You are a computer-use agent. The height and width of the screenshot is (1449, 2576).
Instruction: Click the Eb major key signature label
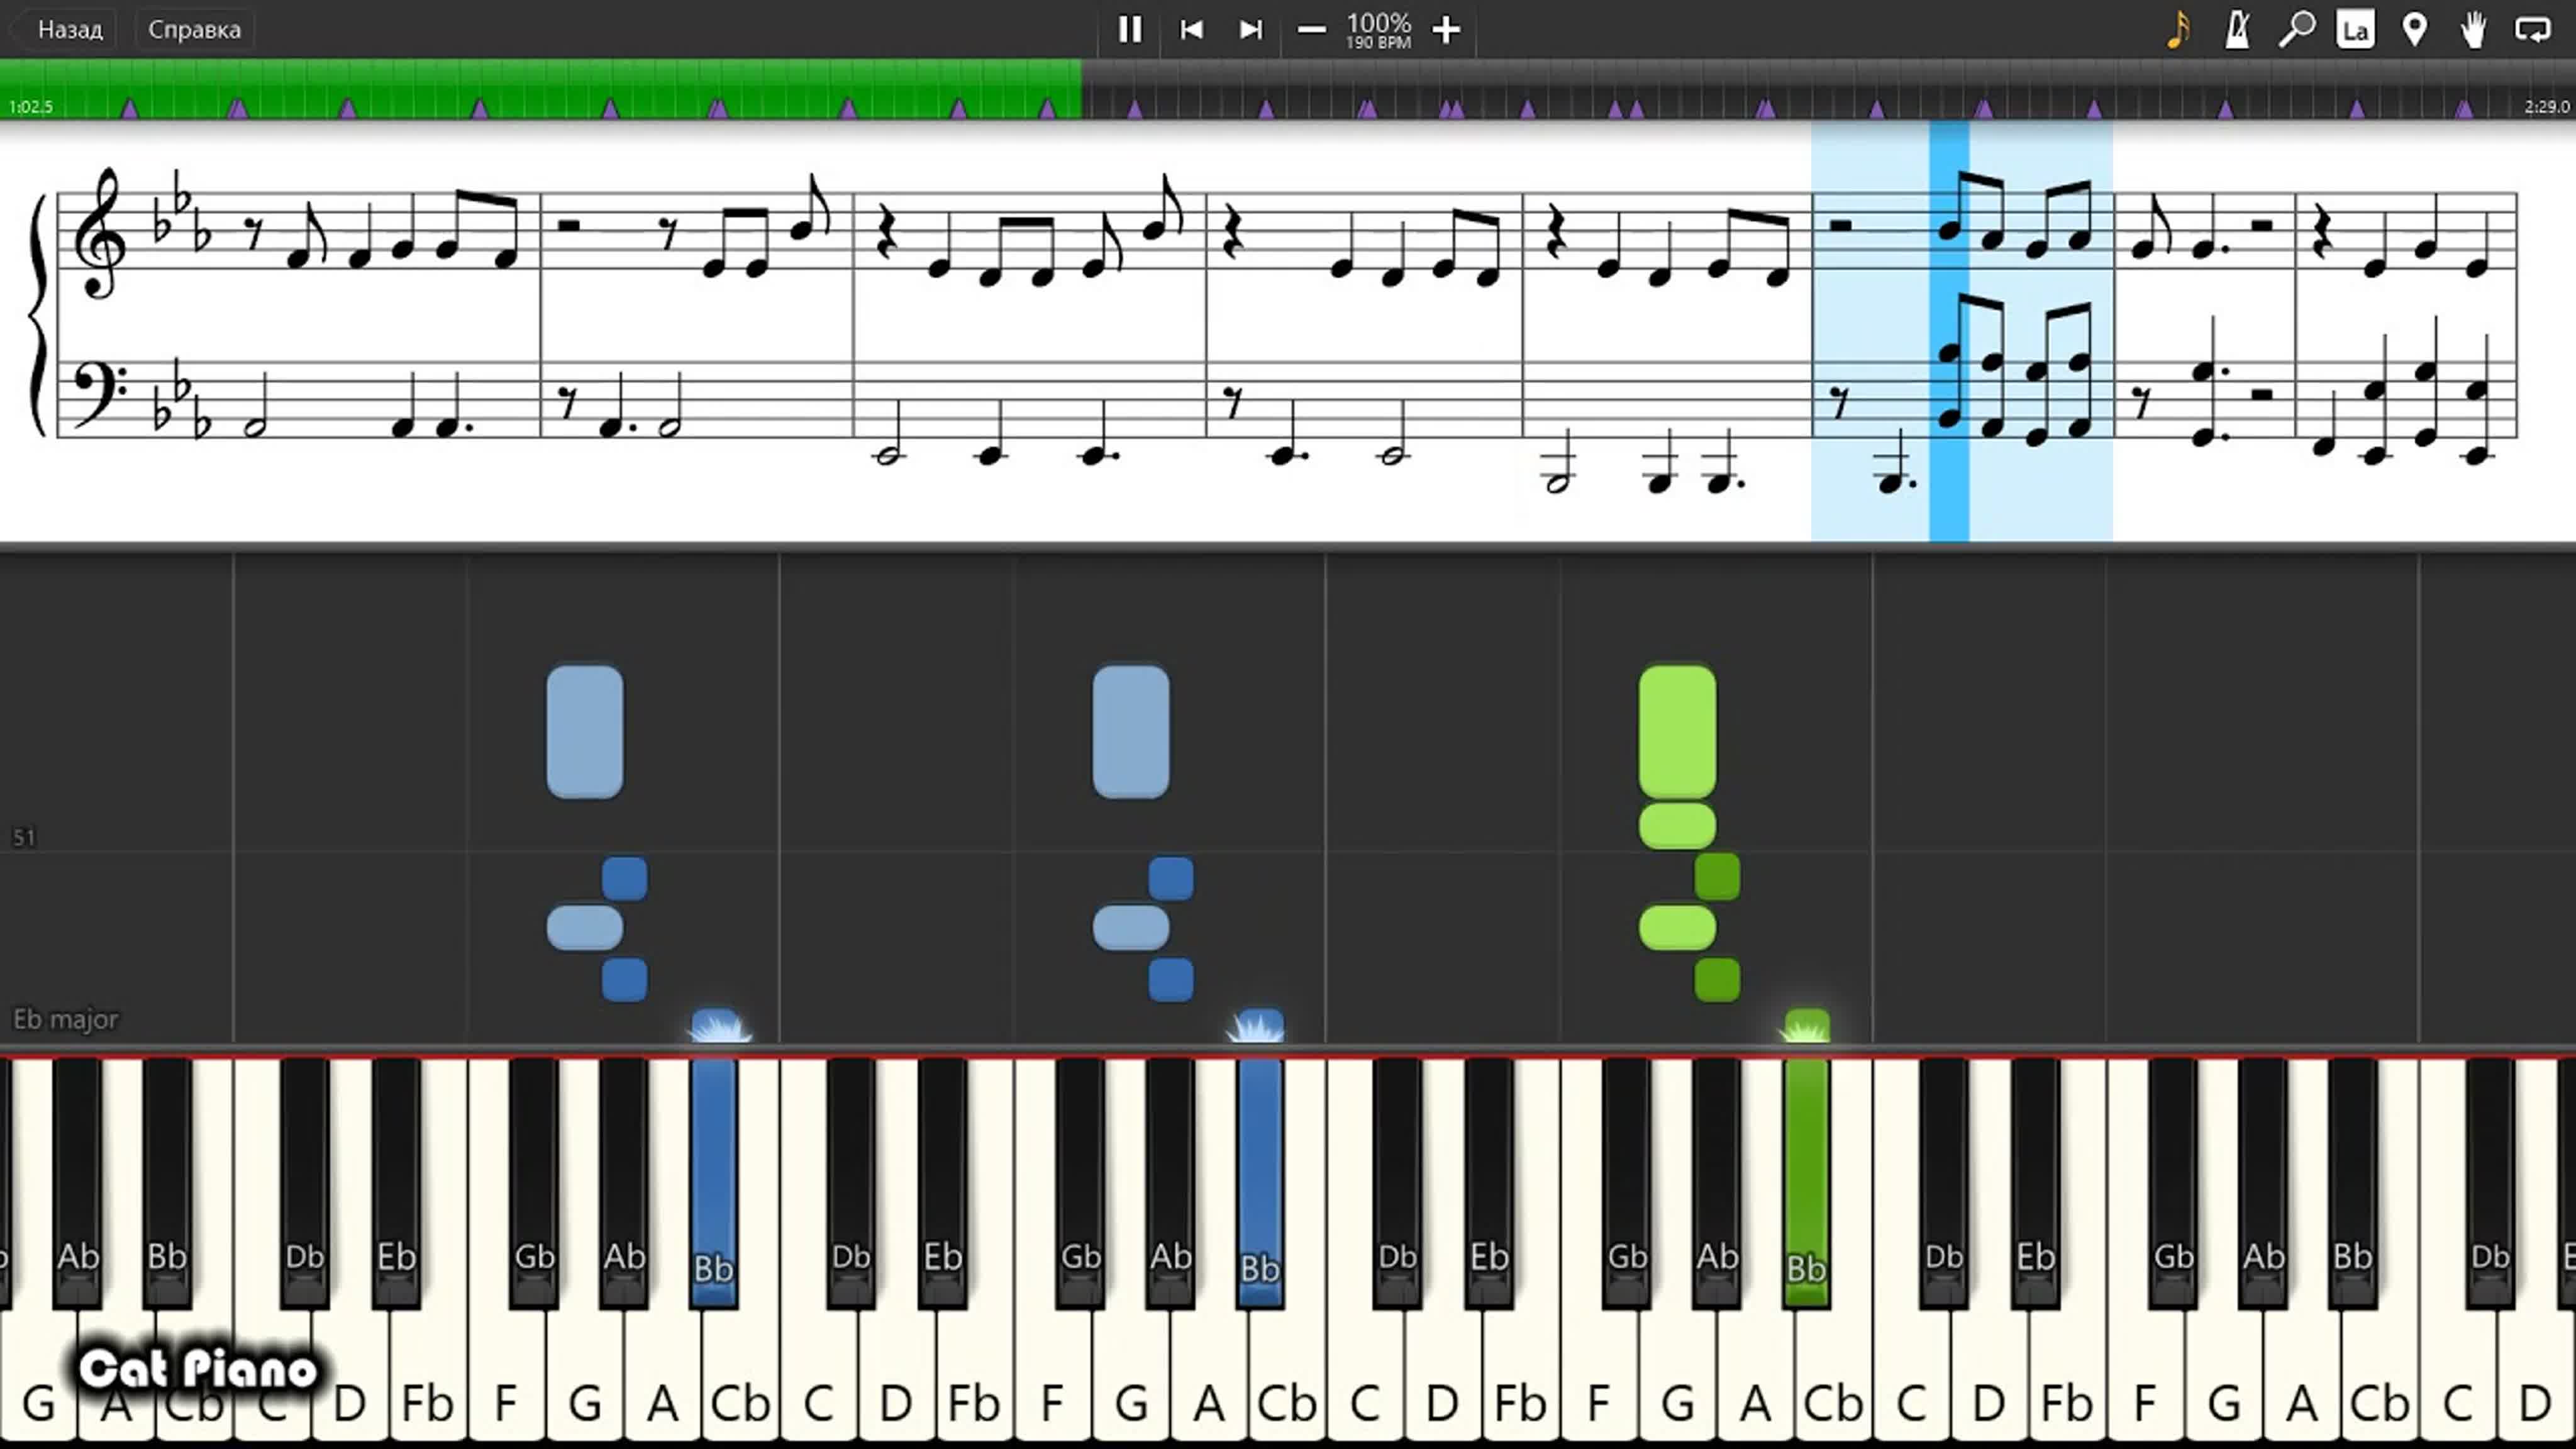pyautogui.click(x=65, y=1019)
